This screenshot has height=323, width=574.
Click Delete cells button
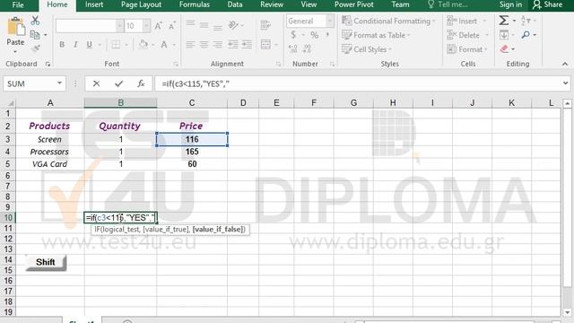click(468, 35)
